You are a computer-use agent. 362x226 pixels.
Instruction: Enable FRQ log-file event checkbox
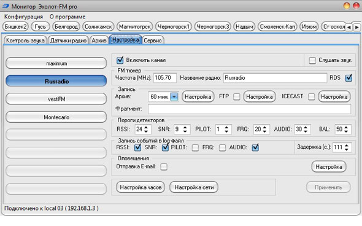tap(222, 147)
